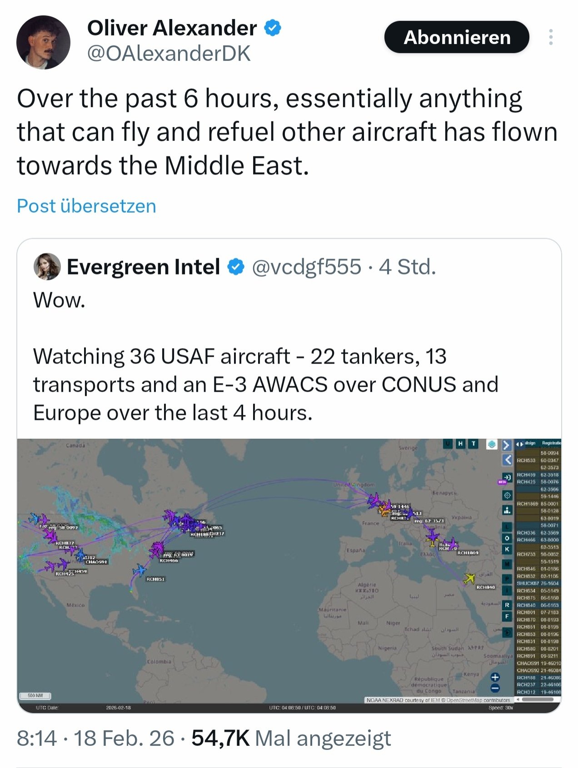The height and width of the screenshot is (768, 578).
Task: Expand sidebar with right chevron button
Action: point(507,445)
